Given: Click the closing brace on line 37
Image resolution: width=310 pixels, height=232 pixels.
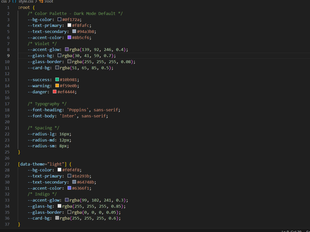Looking at the screenshot, I should pyautogui.click(x=19, y=224).
